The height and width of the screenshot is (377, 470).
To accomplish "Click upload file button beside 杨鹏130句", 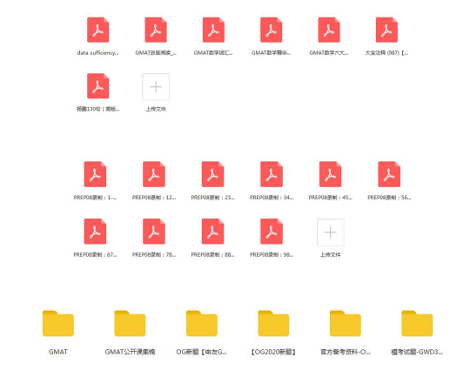I will [156, 87].
